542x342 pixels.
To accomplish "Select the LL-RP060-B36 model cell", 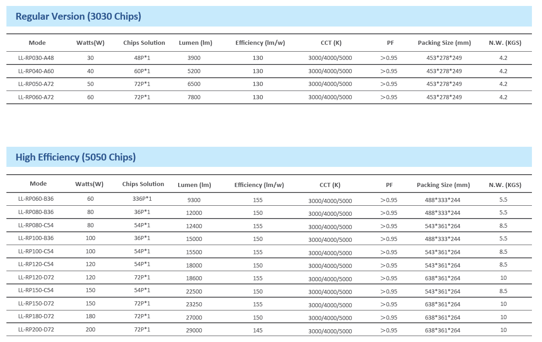I will pyautogui.click(x=36, y=199).
